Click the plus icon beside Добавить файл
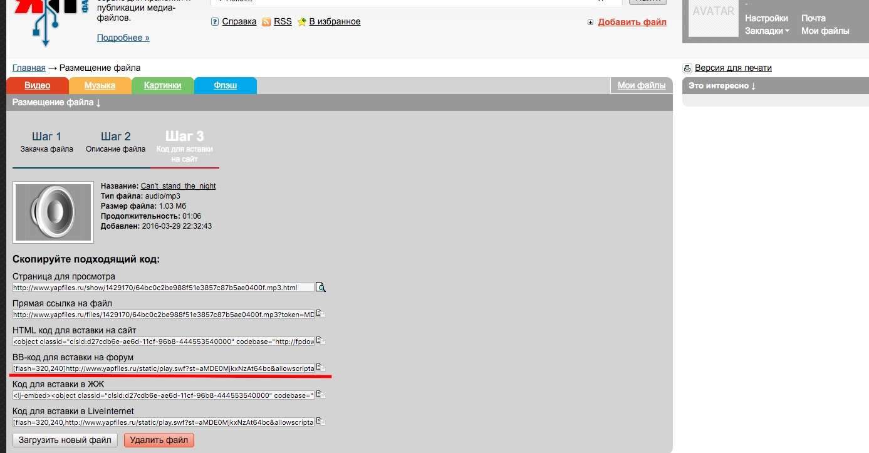This screenshot has height=453, width=869. point(590,23)
